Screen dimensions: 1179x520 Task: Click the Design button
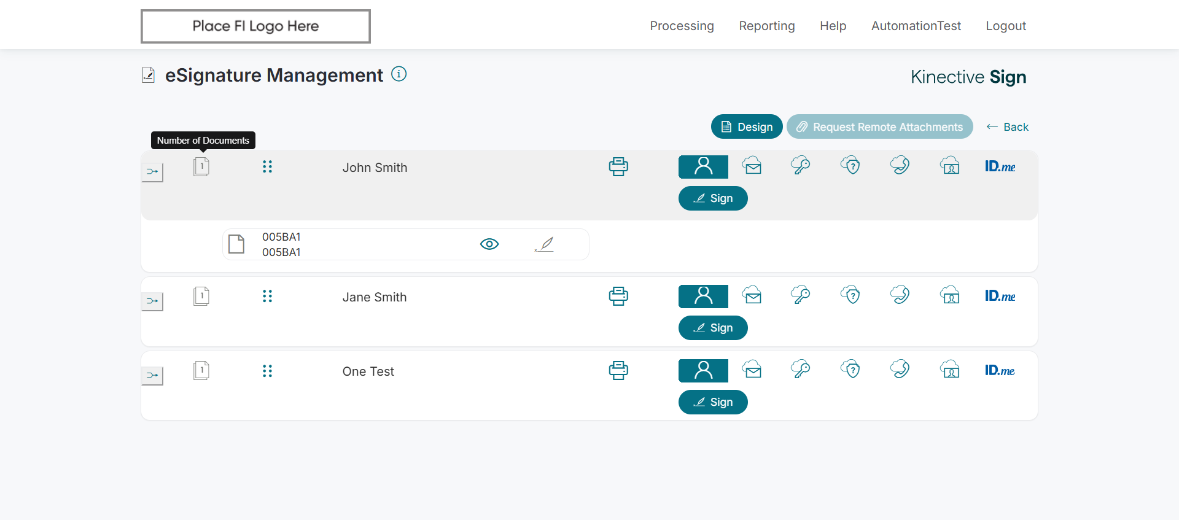pyautogui.click(x=747, y=127)
